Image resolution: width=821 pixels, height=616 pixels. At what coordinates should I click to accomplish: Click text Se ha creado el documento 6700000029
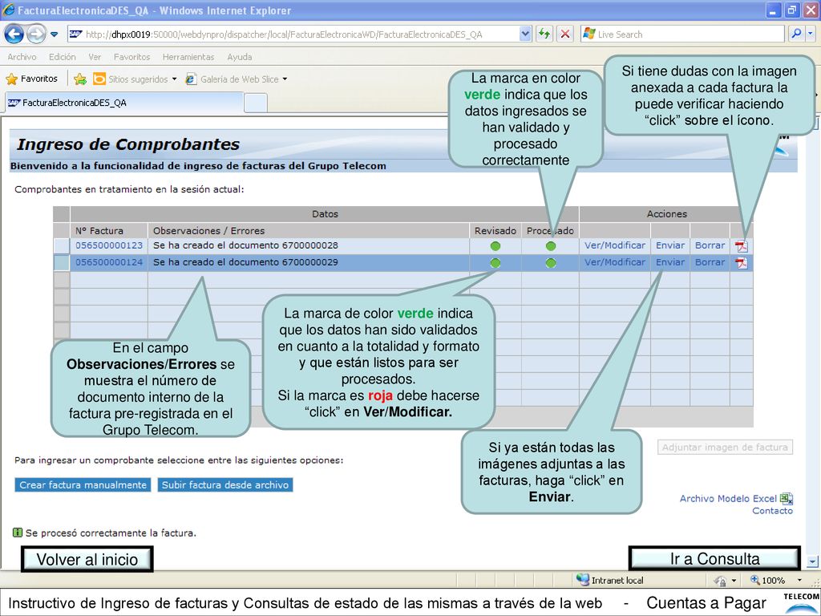point(245,262)
